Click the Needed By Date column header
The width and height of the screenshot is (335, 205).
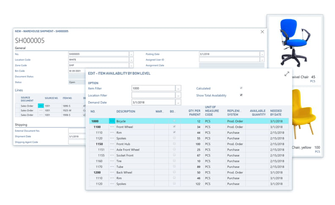276,113
